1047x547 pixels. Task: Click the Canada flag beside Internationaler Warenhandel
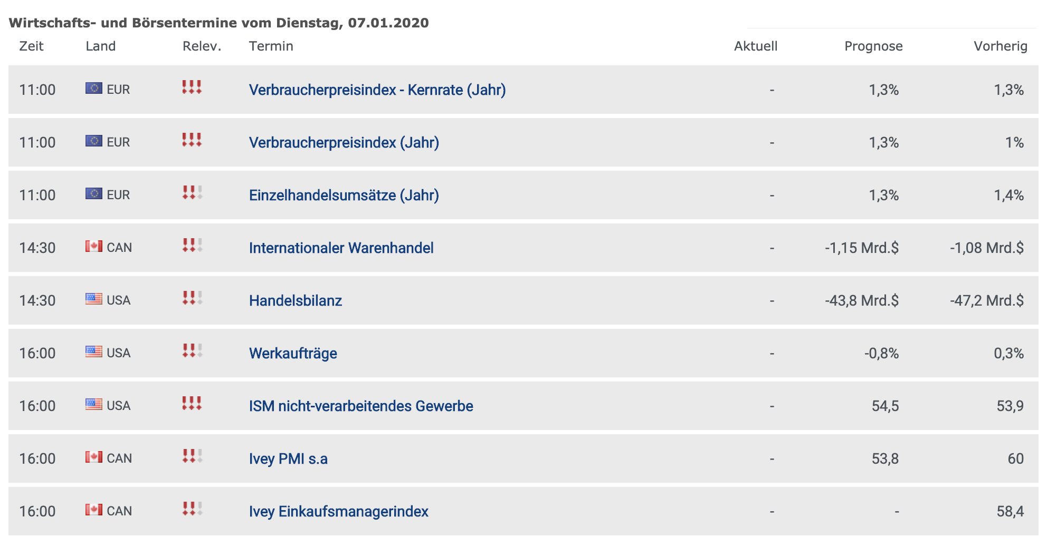[94, 246]
